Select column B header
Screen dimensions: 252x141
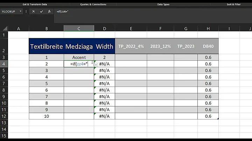pyautogui.click(x=47, y=29)
